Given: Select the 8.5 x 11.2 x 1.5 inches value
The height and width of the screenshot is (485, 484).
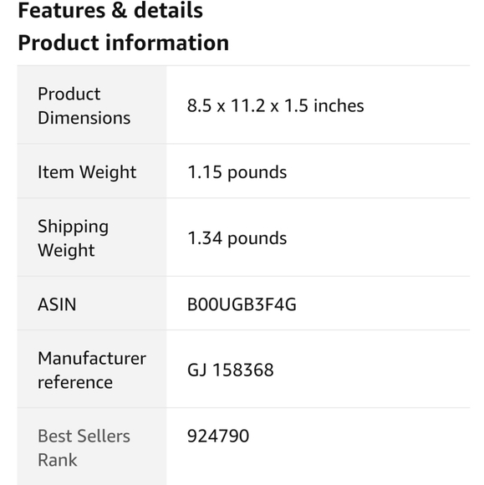Looking at the screenshot, I should (276, 106).
